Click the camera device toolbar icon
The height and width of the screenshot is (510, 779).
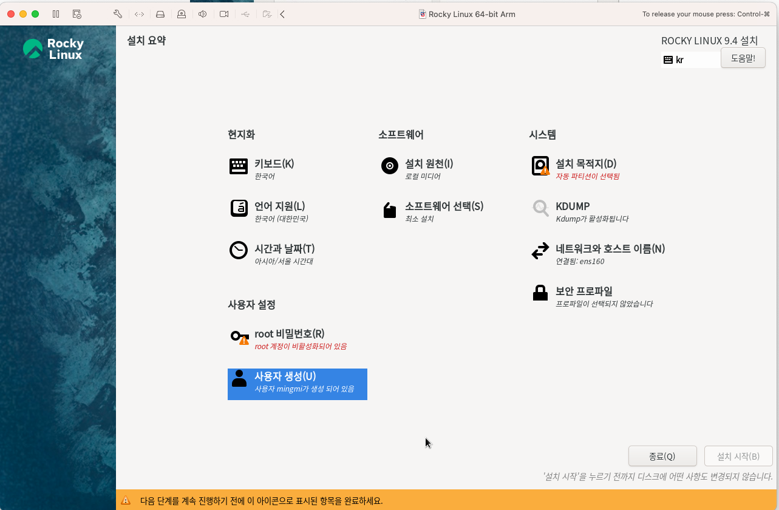pyautogui.click(x=224, y=14)
